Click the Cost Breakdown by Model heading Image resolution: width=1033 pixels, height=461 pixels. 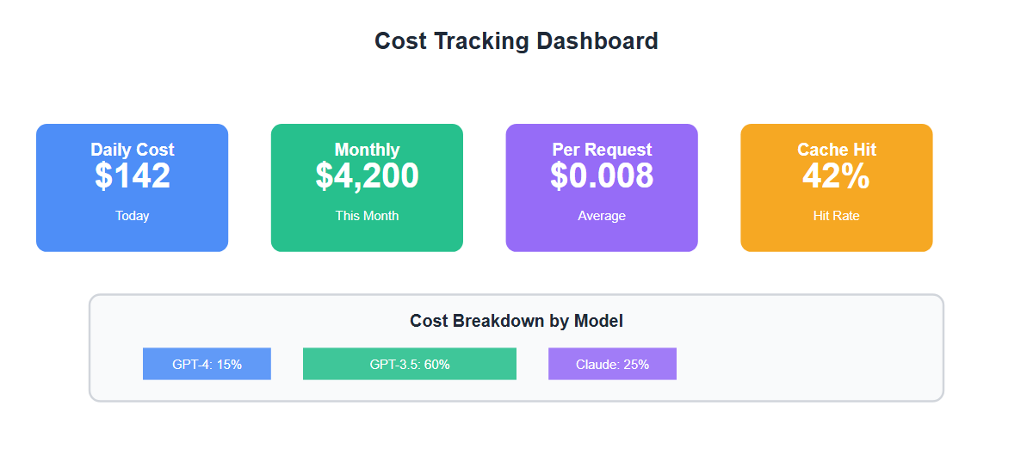[x=516, y=321]
